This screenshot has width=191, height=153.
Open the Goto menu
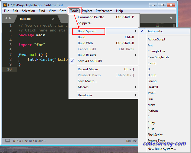pyautogui.click(x=63, y=11)
